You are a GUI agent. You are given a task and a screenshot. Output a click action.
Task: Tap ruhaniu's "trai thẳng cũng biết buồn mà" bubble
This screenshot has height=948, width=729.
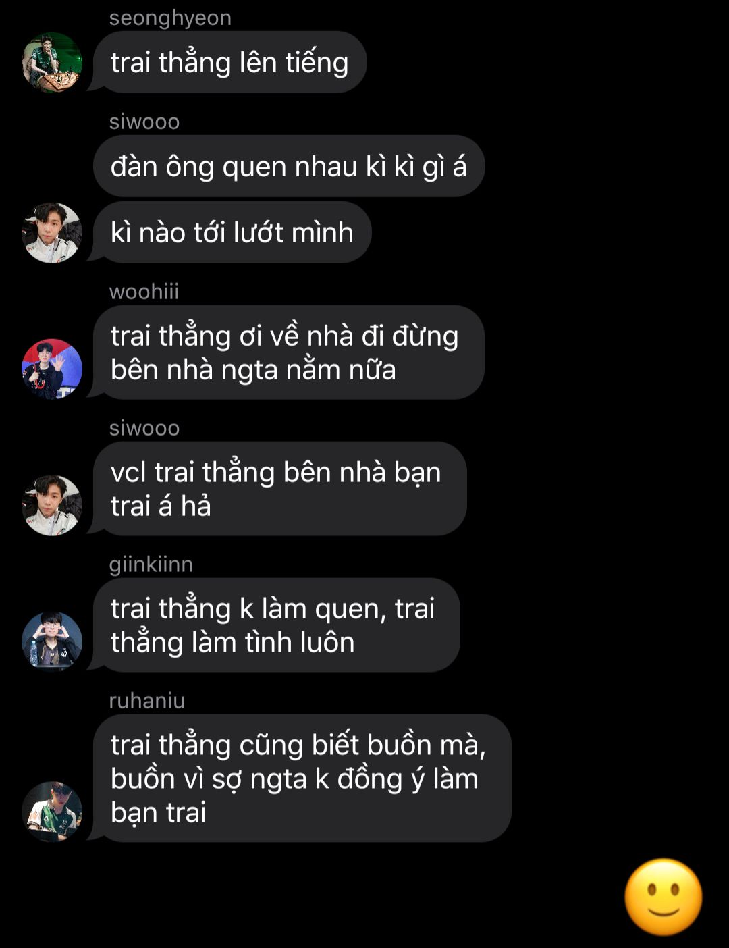click(302, 778)
